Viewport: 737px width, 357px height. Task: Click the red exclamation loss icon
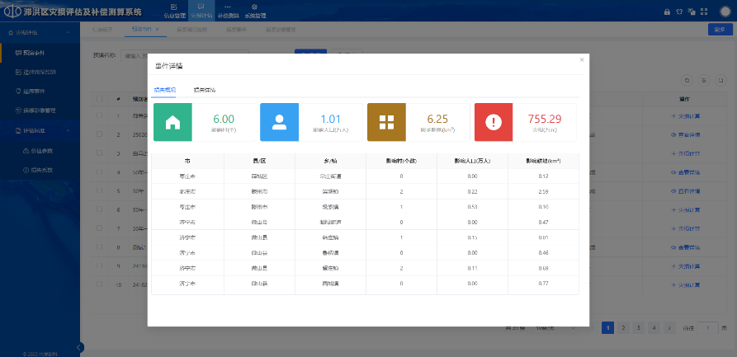(x=494, y=123)
